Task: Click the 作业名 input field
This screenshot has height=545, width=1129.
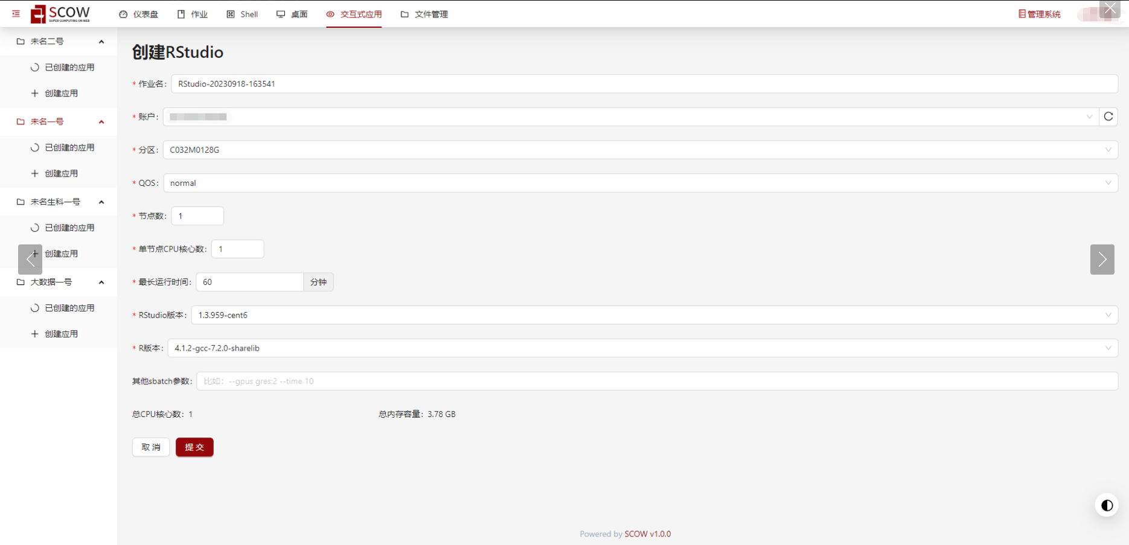Action: [x=644, y=84]
